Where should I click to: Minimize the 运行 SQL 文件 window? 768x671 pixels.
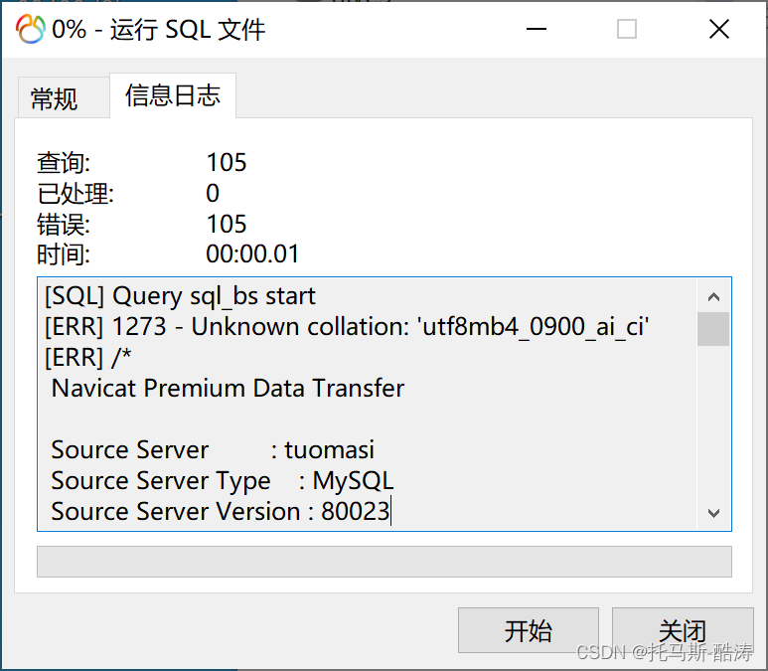pyautogui.click(x=536, y=29)
